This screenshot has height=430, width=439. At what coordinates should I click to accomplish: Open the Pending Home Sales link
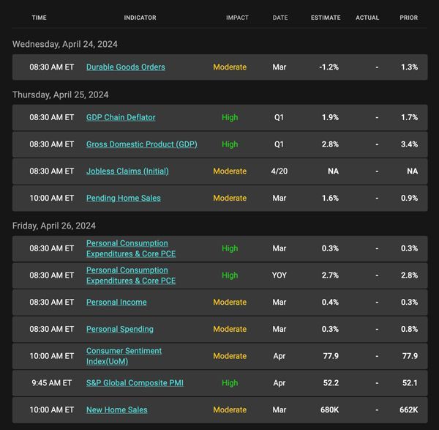coord(124,198)
